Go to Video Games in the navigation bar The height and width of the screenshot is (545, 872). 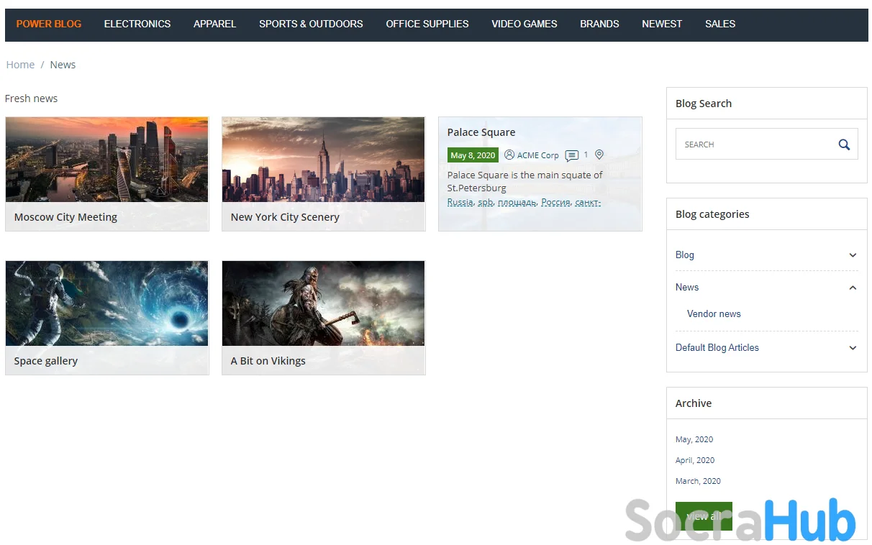(x=524, y=24)
